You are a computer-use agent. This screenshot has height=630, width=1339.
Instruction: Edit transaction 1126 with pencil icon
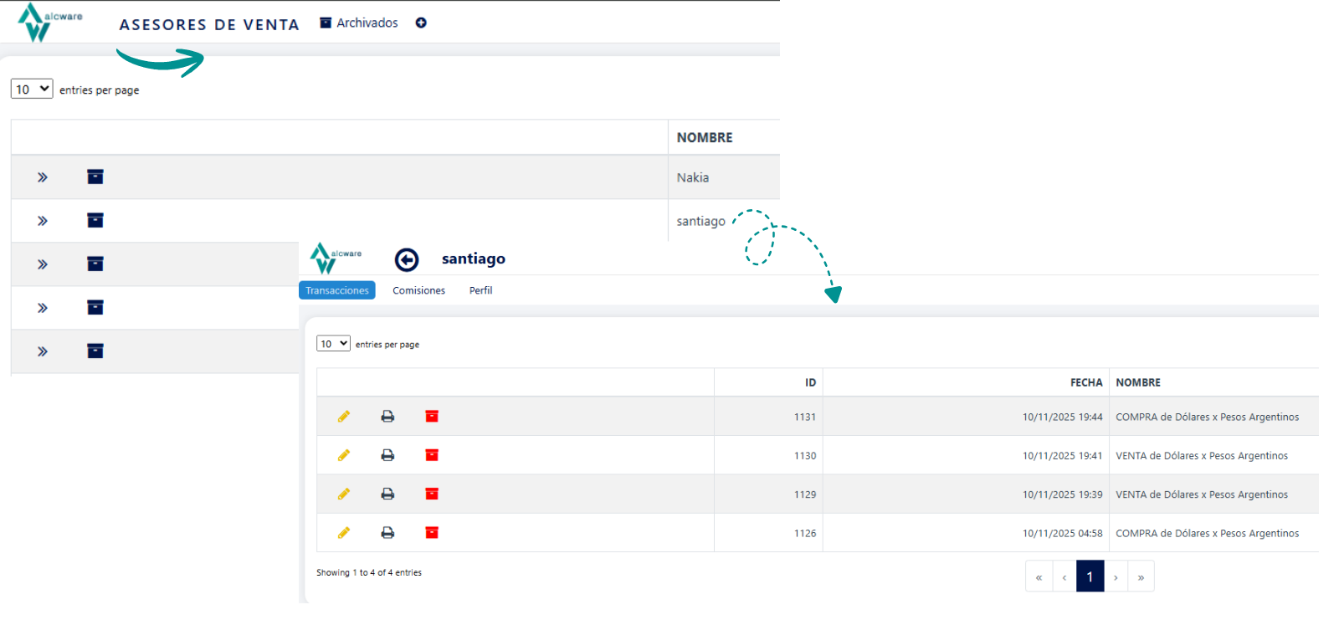tap(344, 533)
